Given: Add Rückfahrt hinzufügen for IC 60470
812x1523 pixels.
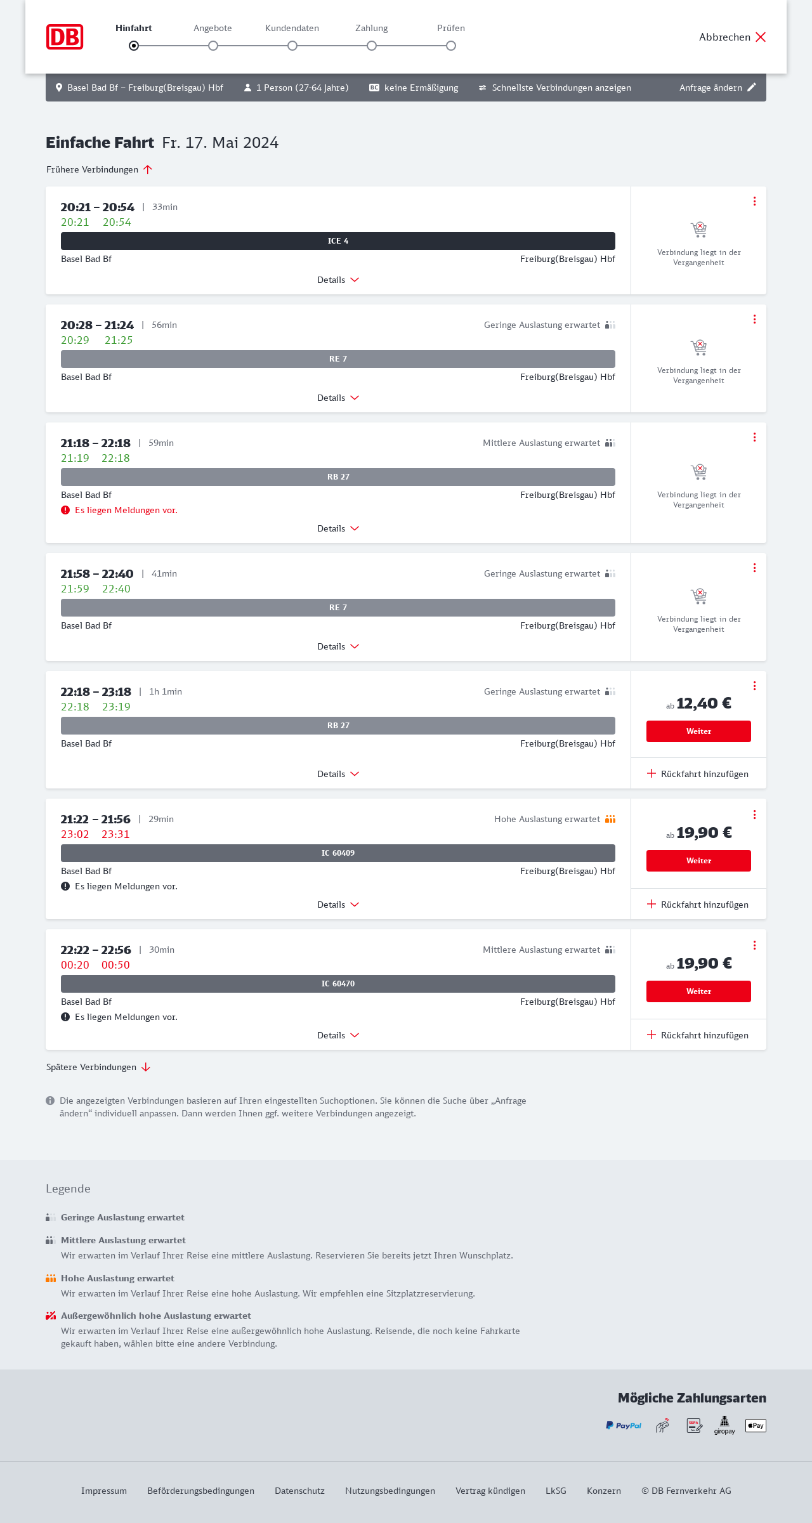Looking at the screenshot, I should (698, 1035).
